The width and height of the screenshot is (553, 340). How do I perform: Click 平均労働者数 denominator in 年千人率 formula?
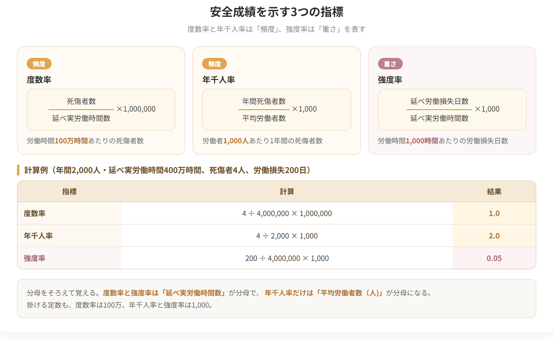264,118
